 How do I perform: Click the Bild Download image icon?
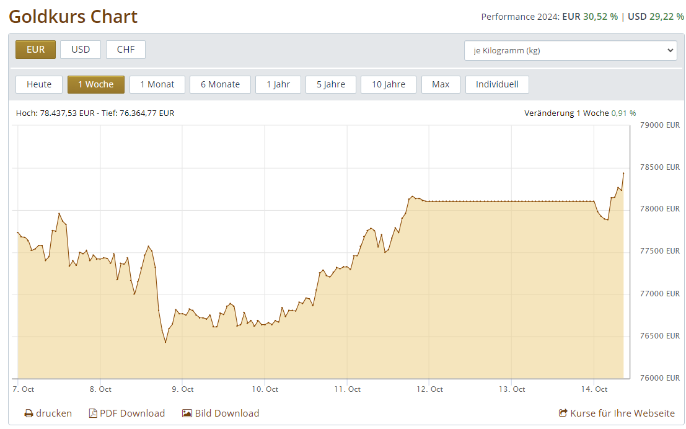[x=187, y=414]
